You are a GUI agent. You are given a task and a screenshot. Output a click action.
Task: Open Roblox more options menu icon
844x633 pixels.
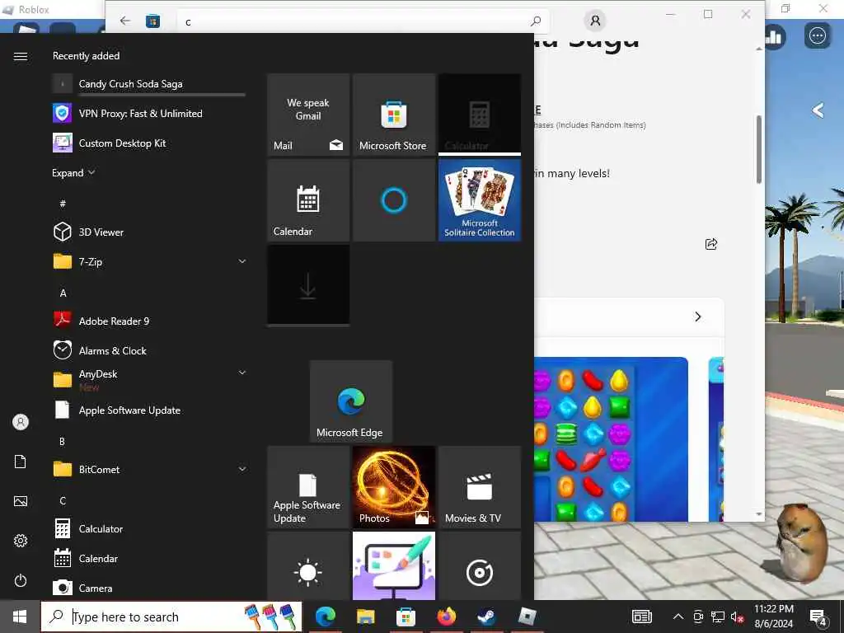coord(817,36)
